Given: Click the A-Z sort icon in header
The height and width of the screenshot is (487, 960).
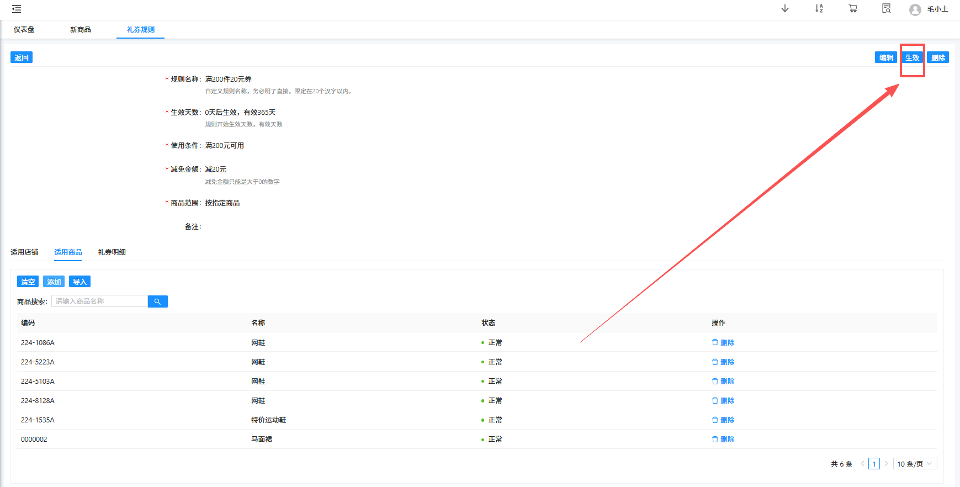Looking at the screenshot, I should 819,9.
